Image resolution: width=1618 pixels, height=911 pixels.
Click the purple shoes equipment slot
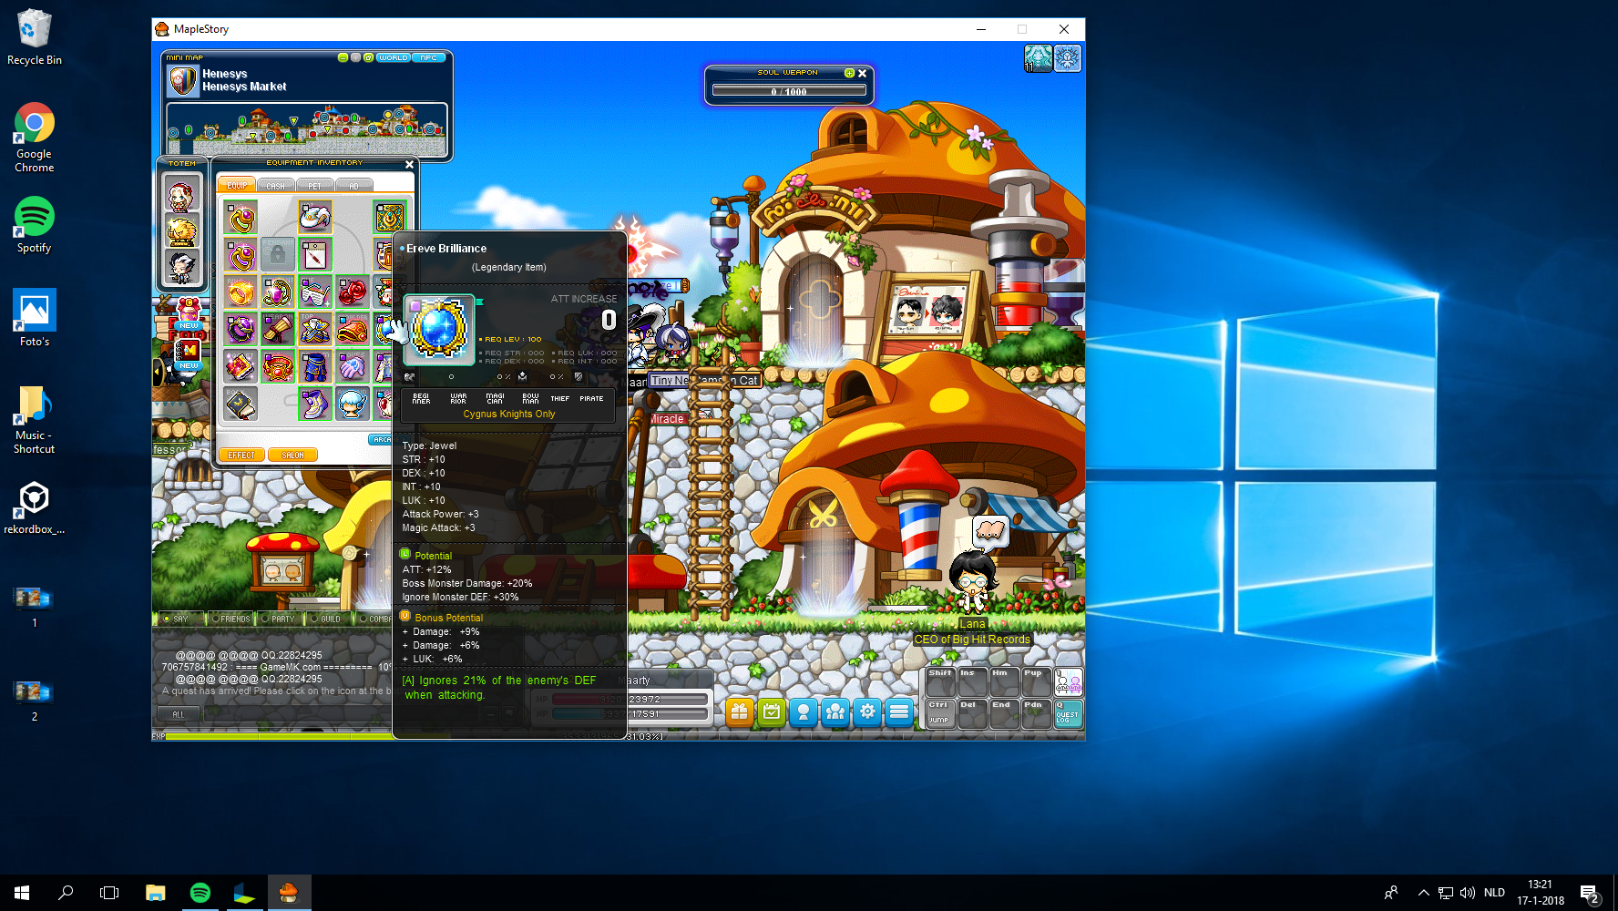(315, 404)
